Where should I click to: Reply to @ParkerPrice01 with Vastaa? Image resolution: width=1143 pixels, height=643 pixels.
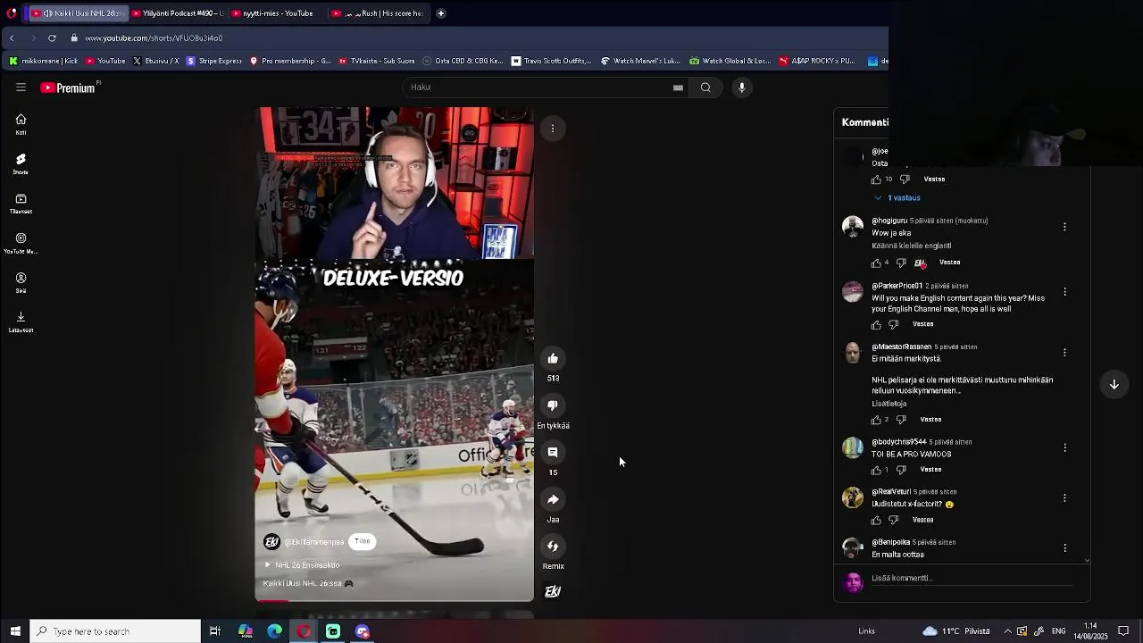[923, 324]
